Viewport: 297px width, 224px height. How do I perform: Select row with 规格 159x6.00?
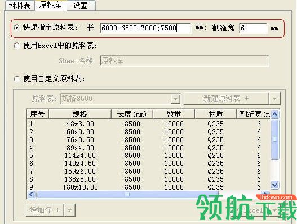point(149,172)
